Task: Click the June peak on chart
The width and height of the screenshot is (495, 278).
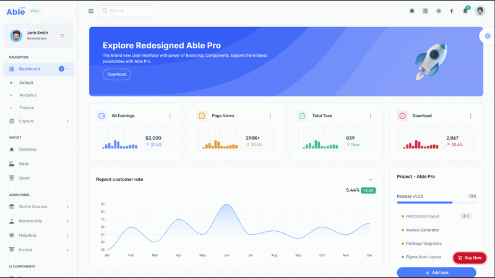Action: tap(226, 205)
